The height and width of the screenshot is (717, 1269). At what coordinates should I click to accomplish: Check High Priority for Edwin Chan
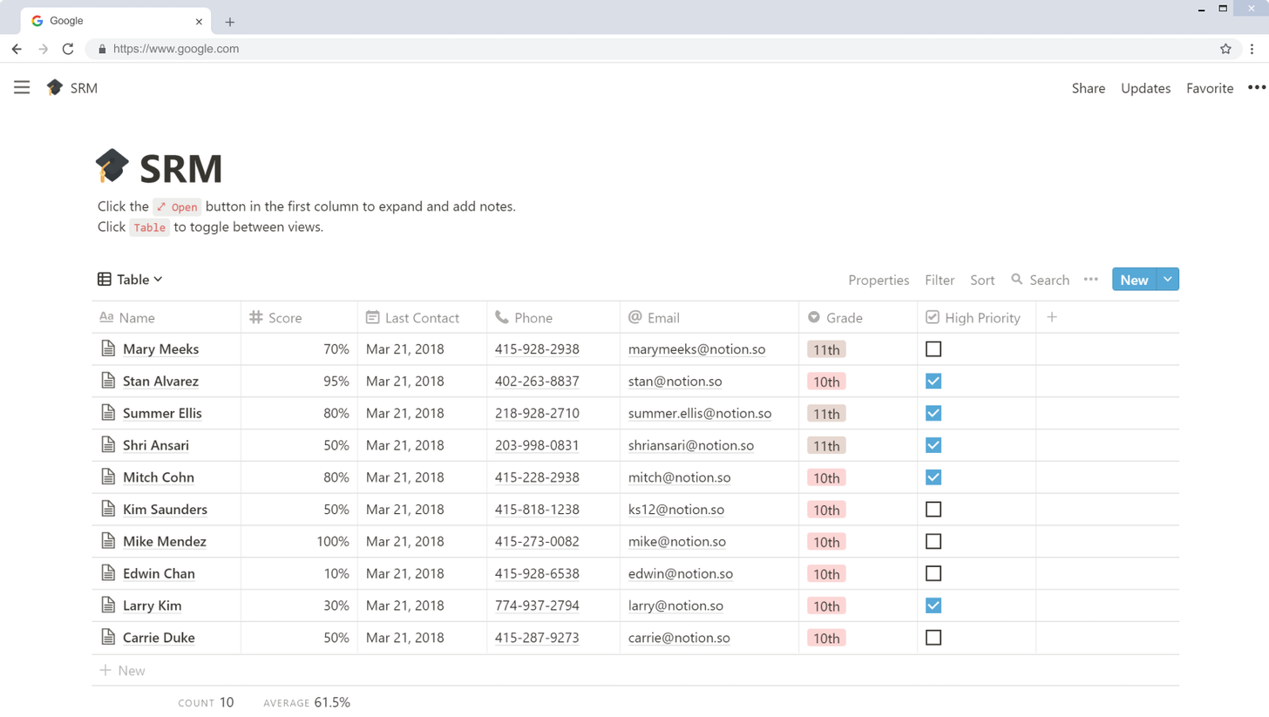[933, 573]
